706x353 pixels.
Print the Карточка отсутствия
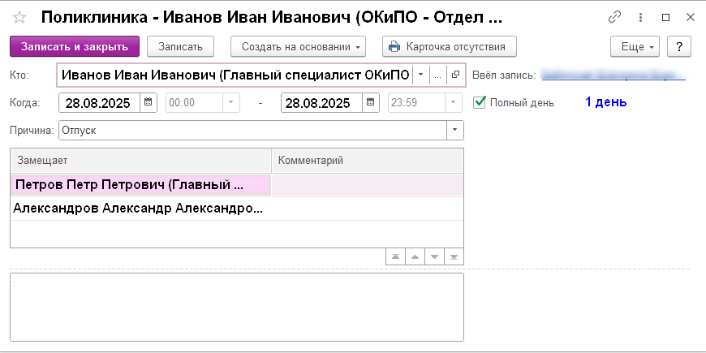pyautogui.click(x=449, y=46)
